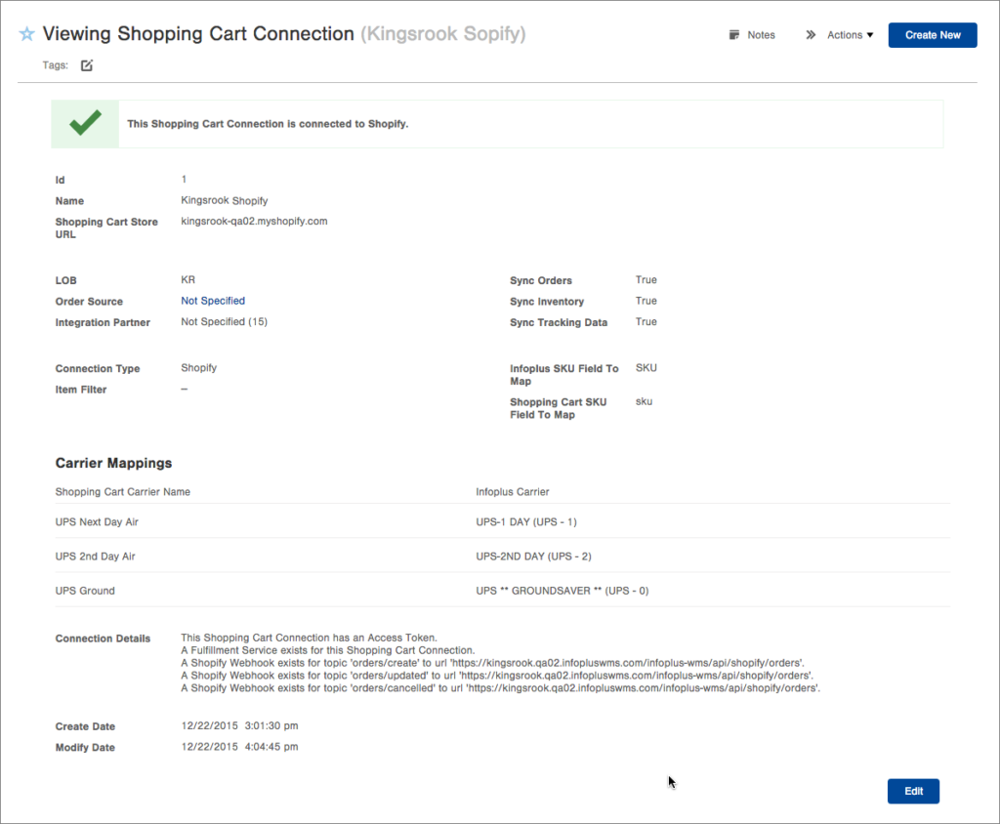Screen dimensions: 1000x824
Task: Select the UPS Ground carrier row
Action: point(503,591)
